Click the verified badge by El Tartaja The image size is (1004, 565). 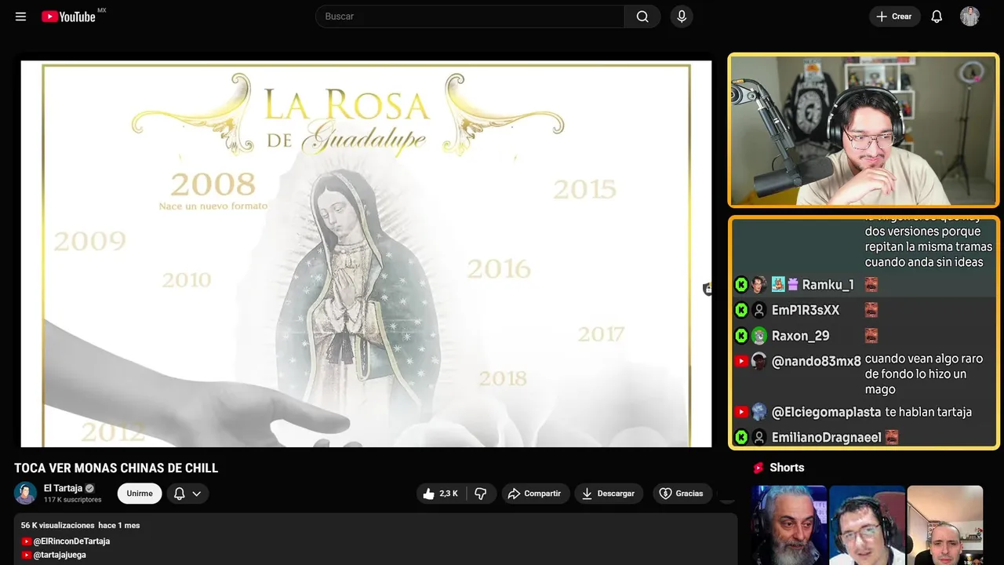click(x=89, y=488)
